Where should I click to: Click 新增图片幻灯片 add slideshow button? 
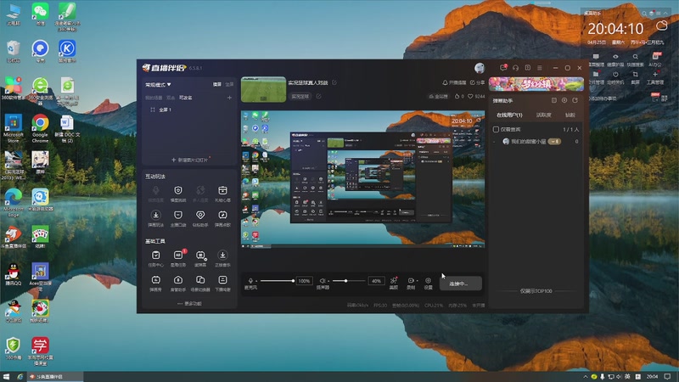189,160
